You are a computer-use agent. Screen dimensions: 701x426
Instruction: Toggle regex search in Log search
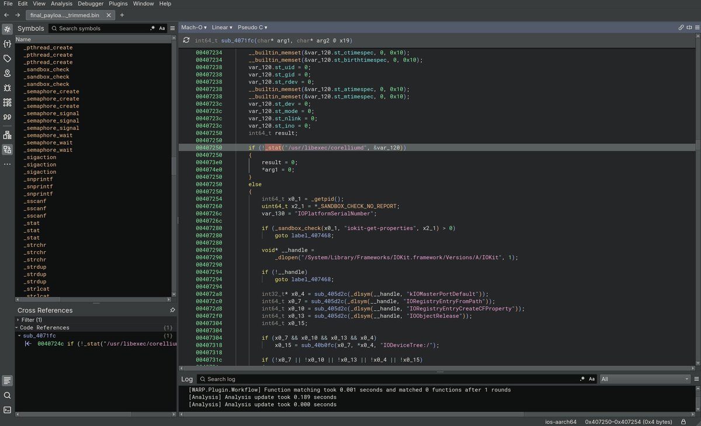(x=582, y=379)
